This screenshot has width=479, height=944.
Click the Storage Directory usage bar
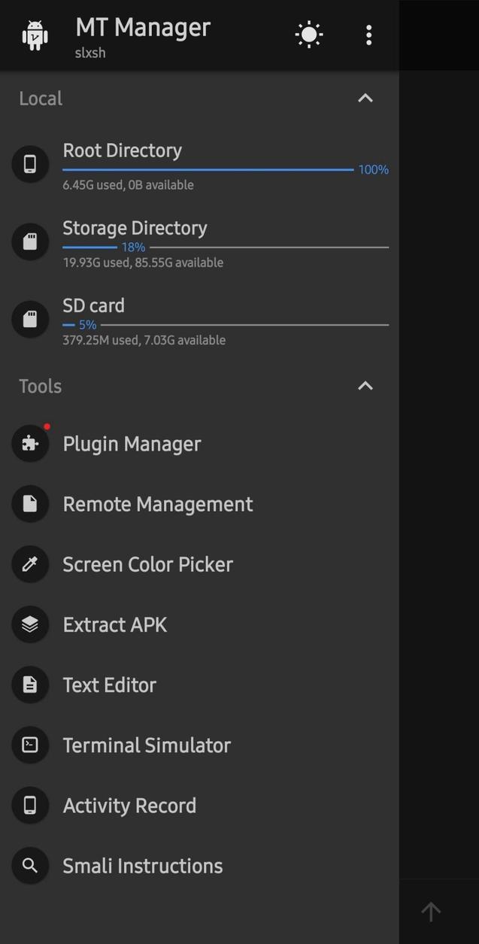point(226,245)
